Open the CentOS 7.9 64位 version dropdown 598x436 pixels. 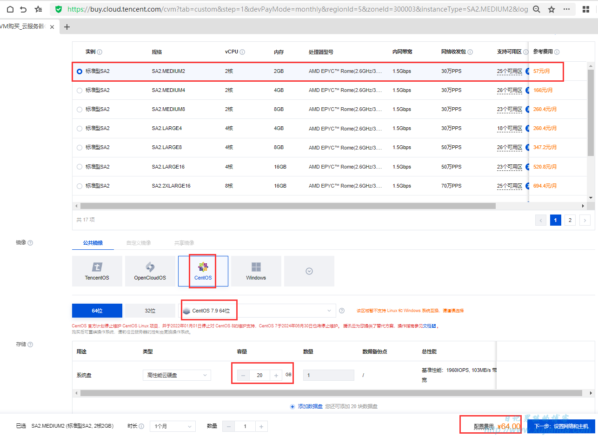coord(258,311)
